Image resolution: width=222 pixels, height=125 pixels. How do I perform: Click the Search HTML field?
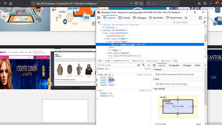pyautogui.click(x=187, y=22)
